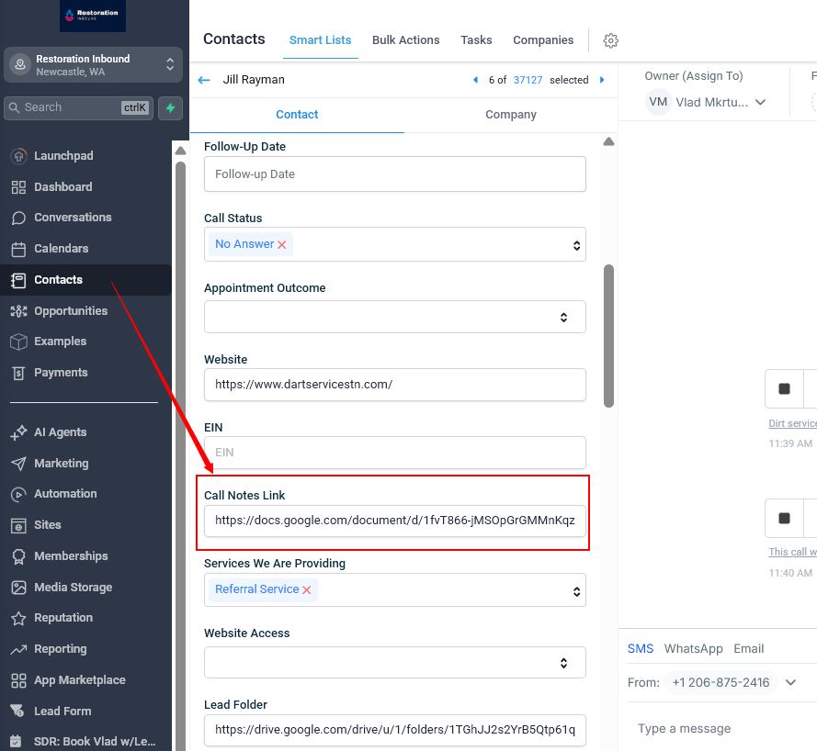Go to next contact with the right arrow
Image resolution: width=817 pixels, height=751 pixels.
click(x=602, y=80)
